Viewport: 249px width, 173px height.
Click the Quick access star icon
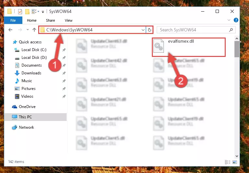(15, 42)
